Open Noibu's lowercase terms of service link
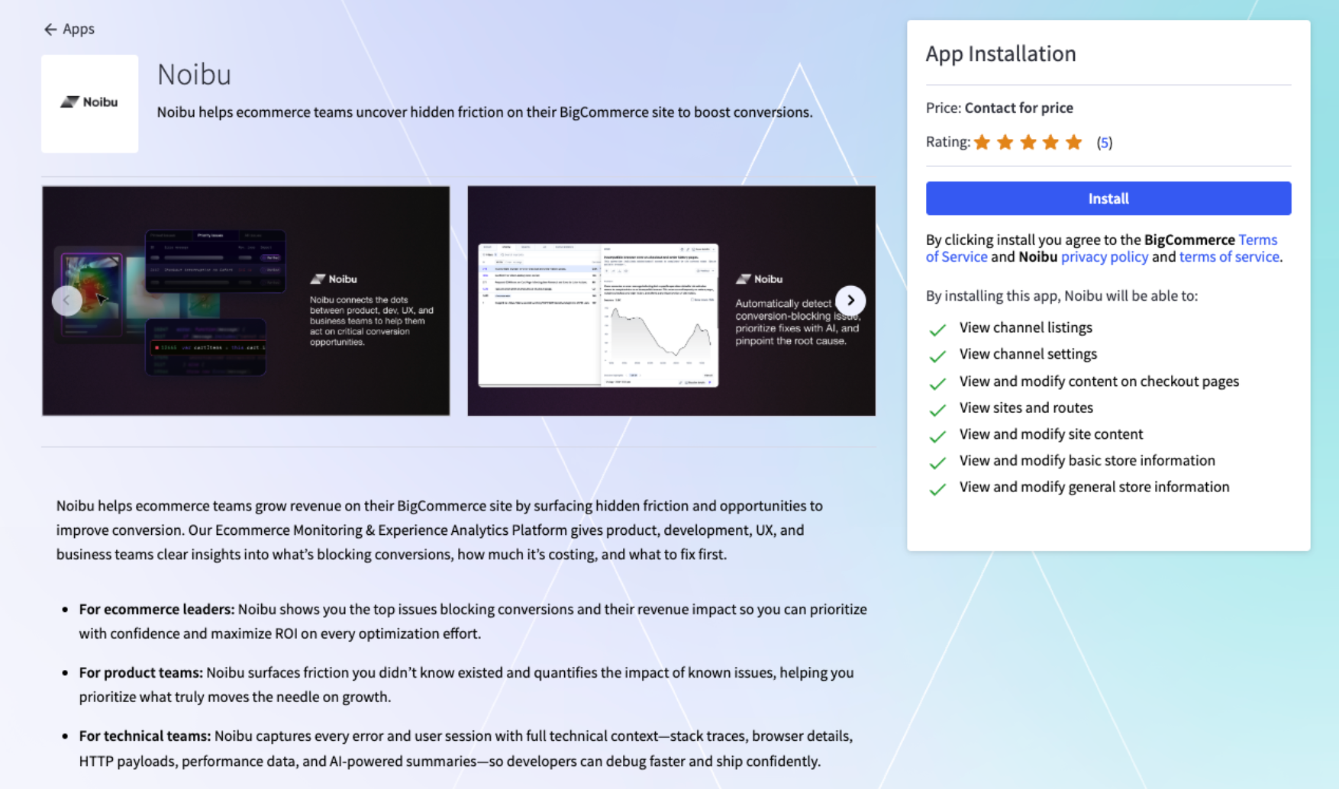Screen dimensions: 1339x789 [1229, 257]
